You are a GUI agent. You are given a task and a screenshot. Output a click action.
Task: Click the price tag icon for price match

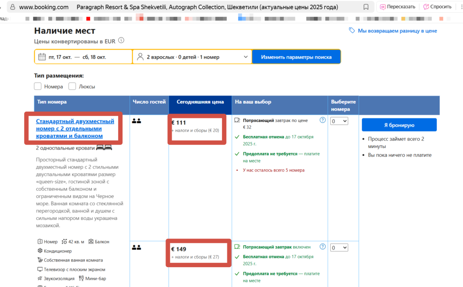352,31
